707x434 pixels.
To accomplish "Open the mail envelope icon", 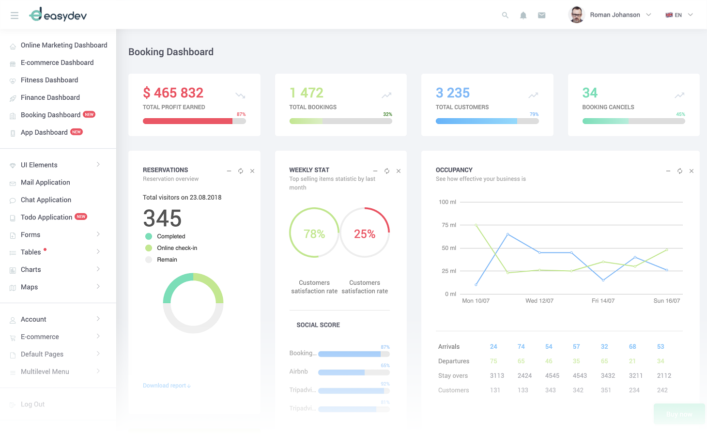I will point(541,15).
